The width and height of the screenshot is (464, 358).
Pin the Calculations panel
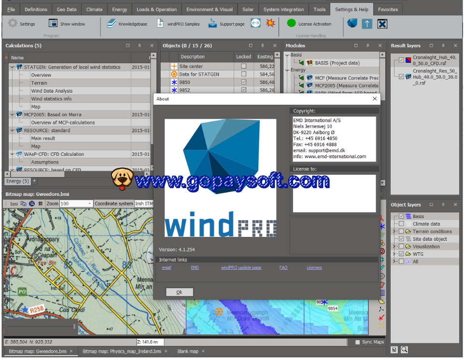click(140, 45)
